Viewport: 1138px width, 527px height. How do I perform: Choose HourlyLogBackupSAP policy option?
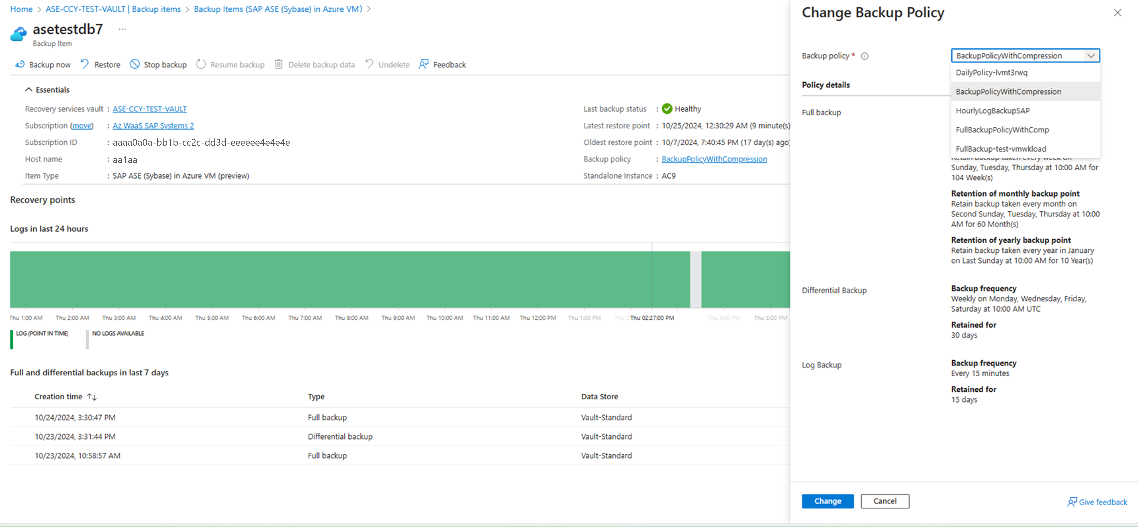tap(992, 111)
